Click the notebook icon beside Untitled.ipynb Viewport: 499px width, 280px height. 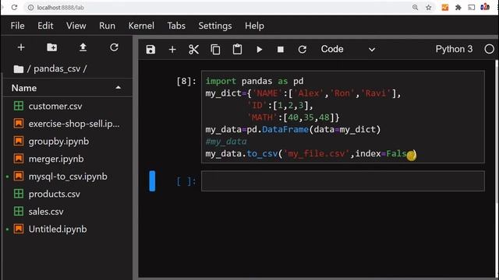coord(19,229)
